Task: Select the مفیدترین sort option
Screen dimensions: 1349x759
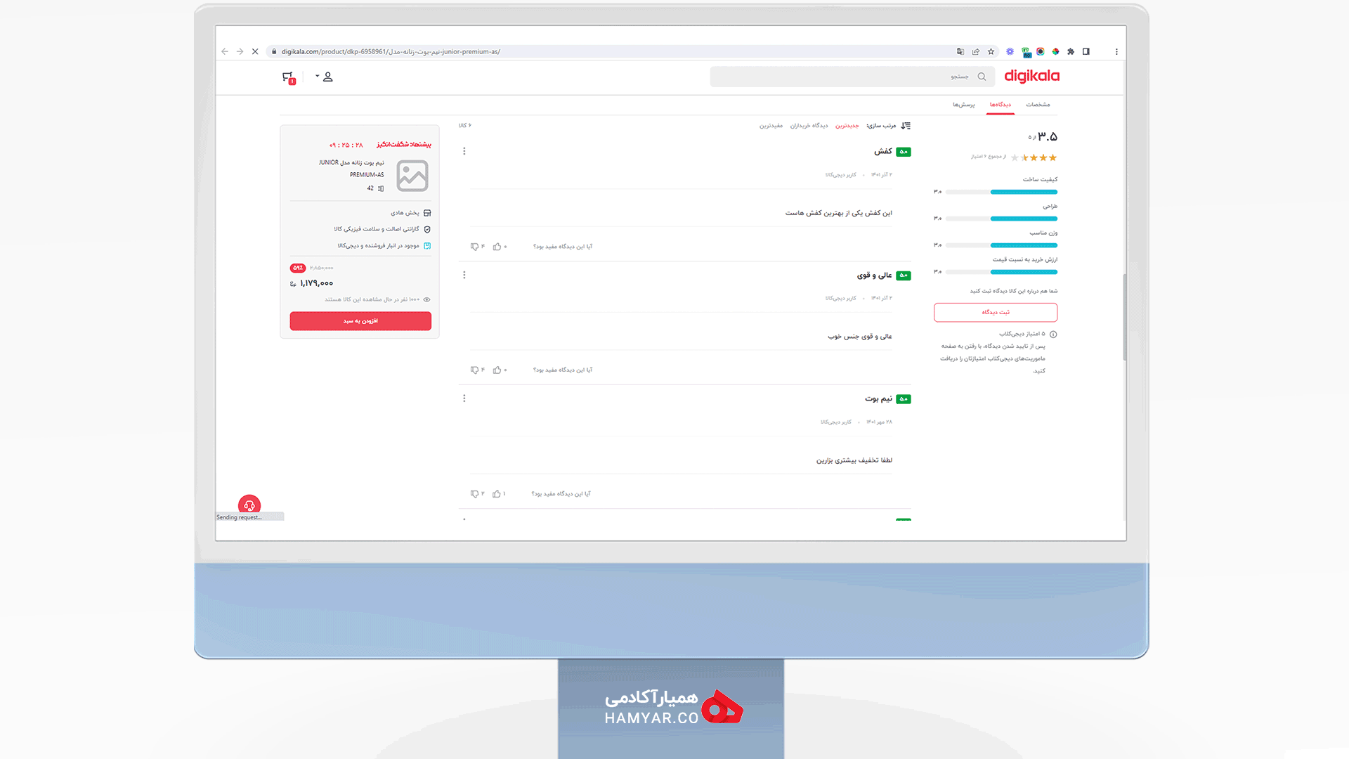Action: pos(771,126)
